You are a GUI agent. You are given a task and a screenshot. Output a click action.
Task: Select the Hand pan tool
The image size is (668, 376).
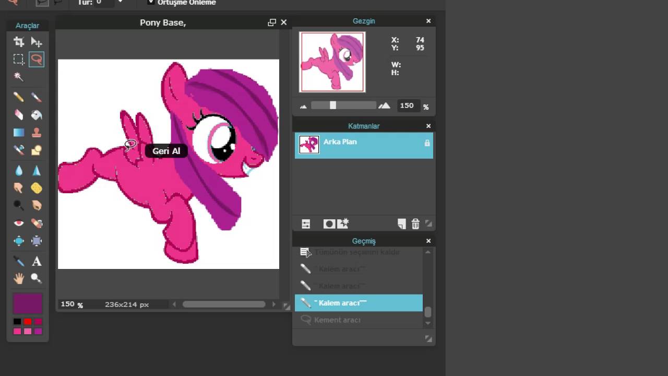coord(19,278)
